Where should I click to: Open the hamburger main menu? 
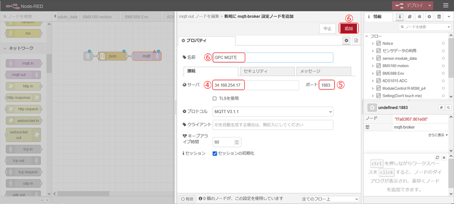[446, 5]
